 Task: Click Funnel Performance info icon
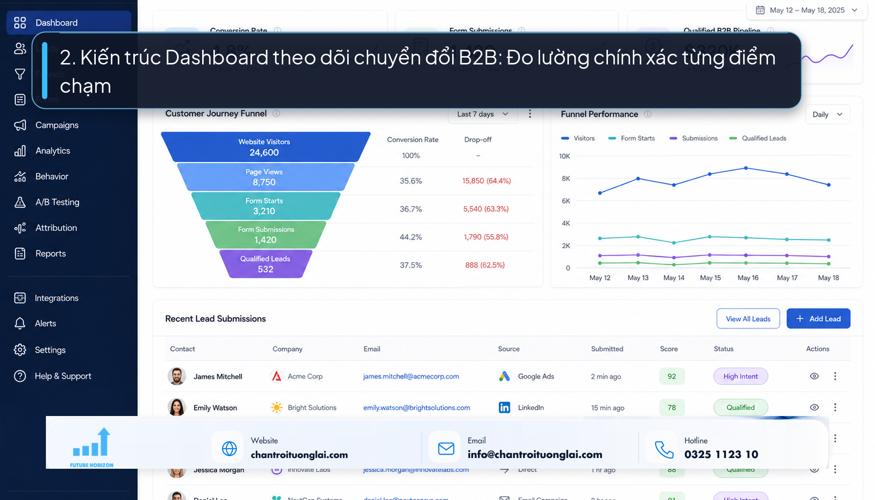(647, 114)
